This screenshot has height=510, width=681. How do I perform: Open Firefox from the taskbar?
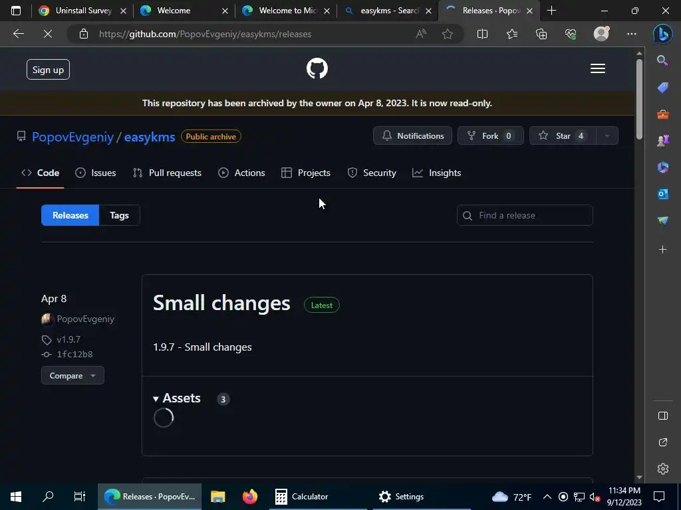coord(250,497)
